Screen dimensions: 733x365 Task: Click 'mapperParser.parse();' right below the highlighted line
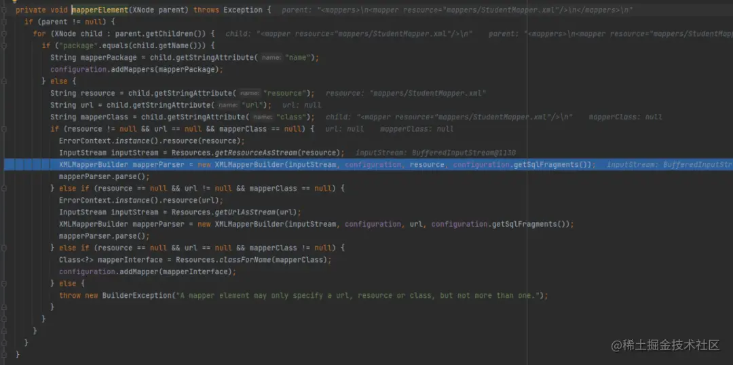pos(105,176)
